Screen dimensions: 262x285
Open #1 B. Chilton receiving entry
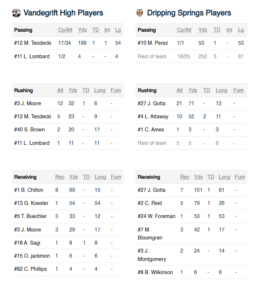point(29,190)
